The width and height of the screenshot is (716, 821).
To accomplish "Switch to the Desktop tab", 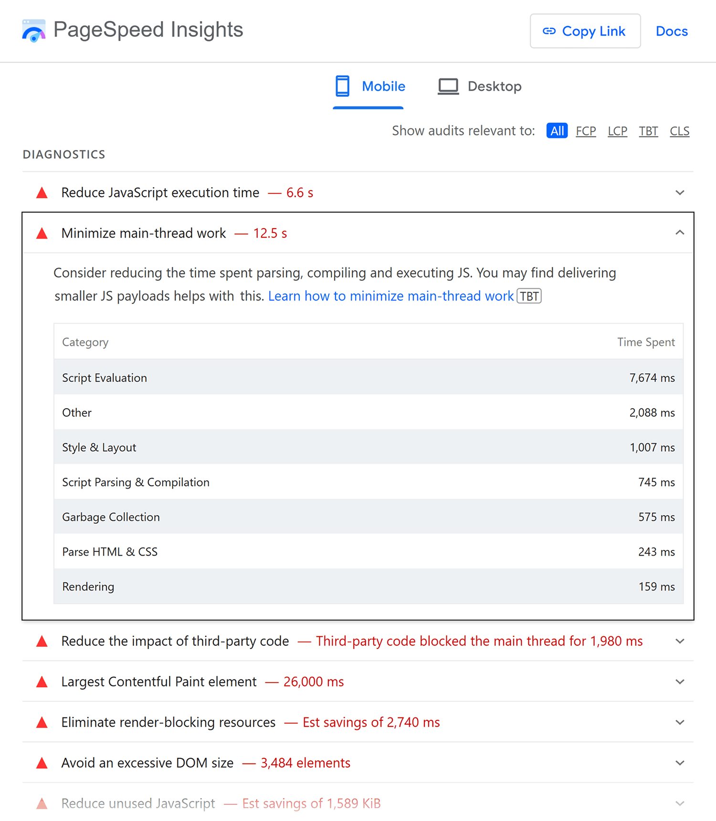I will point(480,86).
